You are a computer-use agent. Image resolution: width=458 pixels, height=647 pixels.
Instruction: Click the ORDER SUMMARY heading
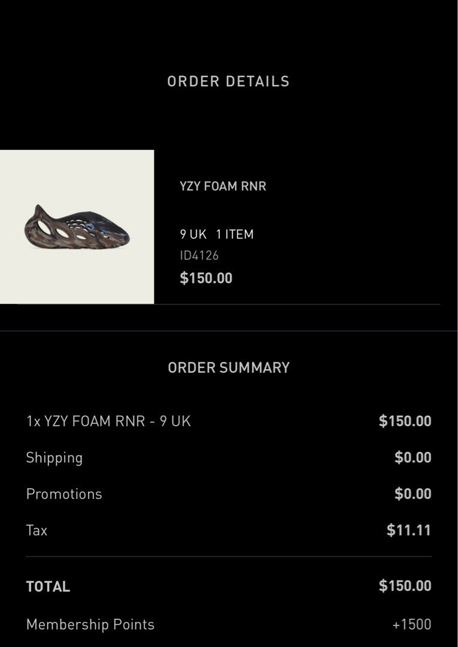coord(229,368)
